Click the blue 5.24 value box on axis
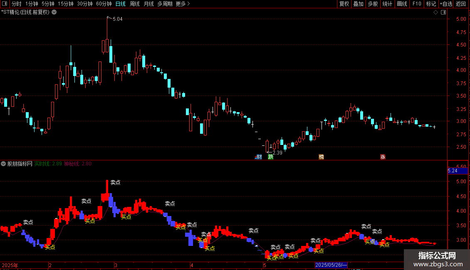470x270 pixels. point(458,171)
